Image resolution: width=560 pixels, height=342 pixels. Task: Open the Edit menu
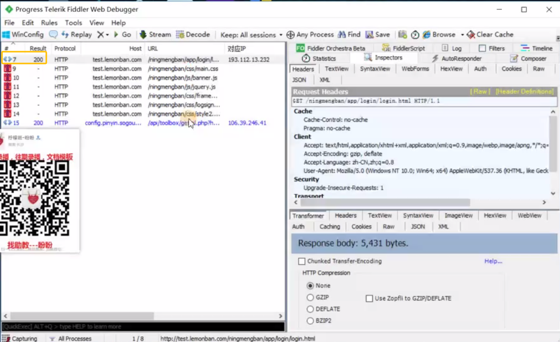click(x=28, y=23)
